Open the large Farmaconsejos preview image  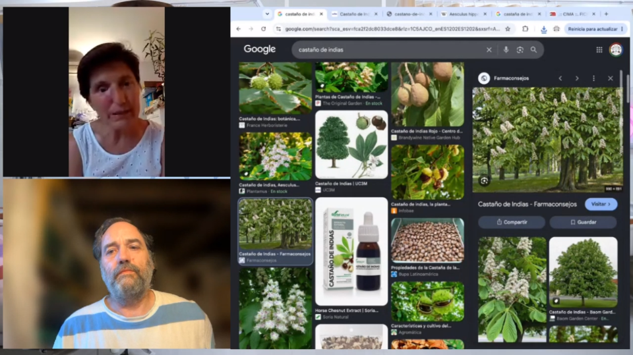[x=547, y=140]
